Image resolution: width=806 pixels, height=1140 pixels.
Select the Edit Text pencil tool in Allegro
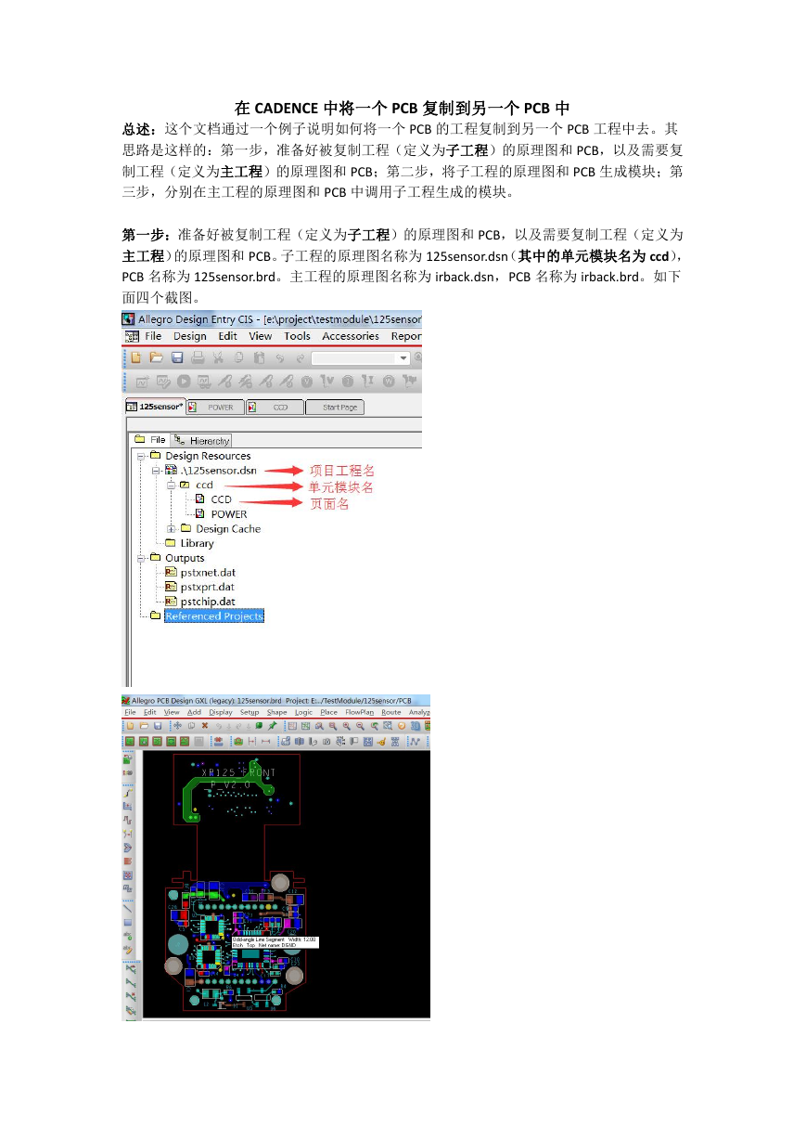(x=127, y=950)
